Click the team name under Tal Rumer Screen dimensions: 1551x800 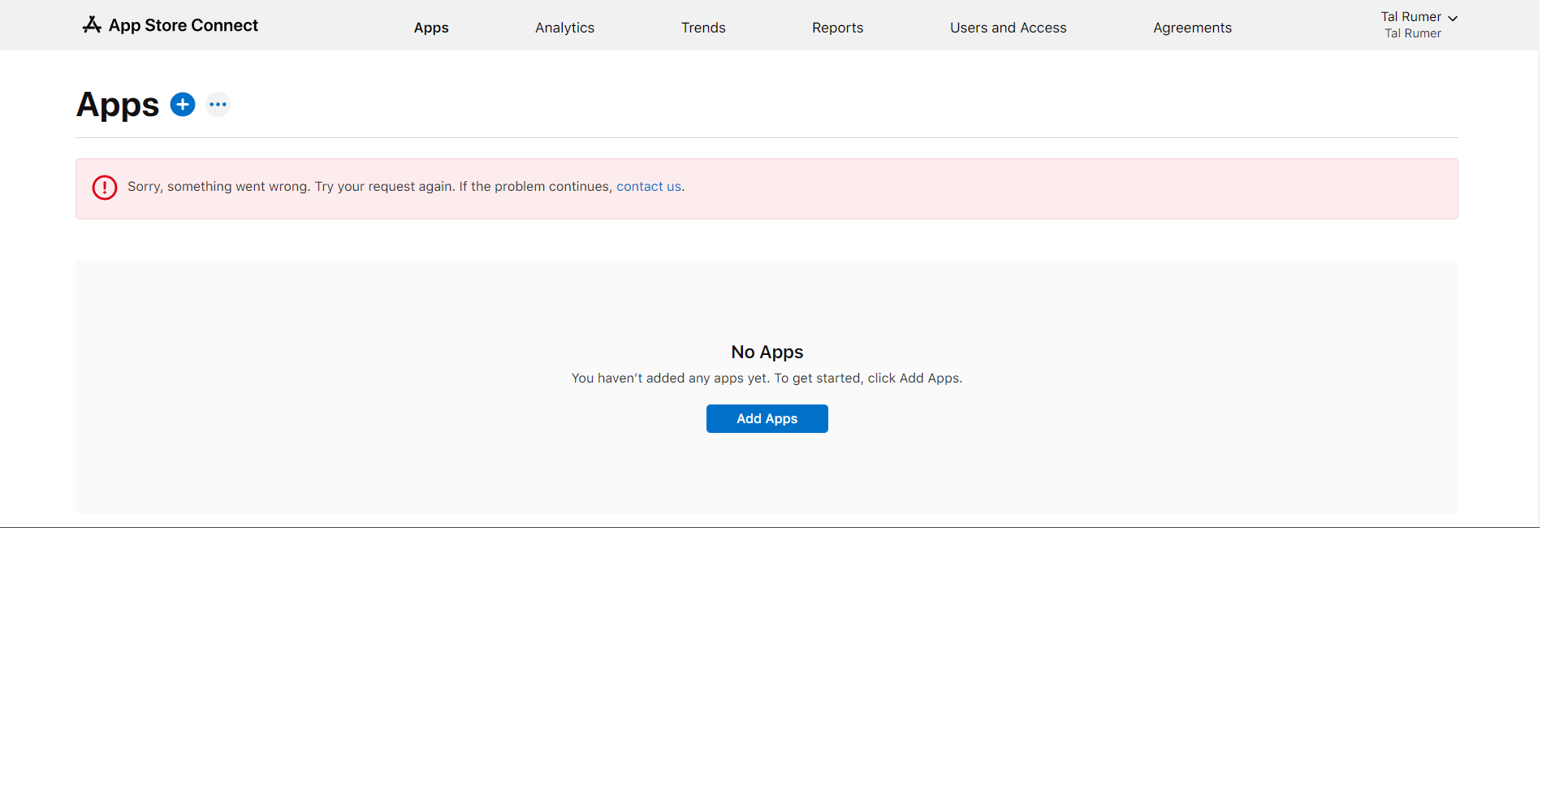(x=1412, y=34)
